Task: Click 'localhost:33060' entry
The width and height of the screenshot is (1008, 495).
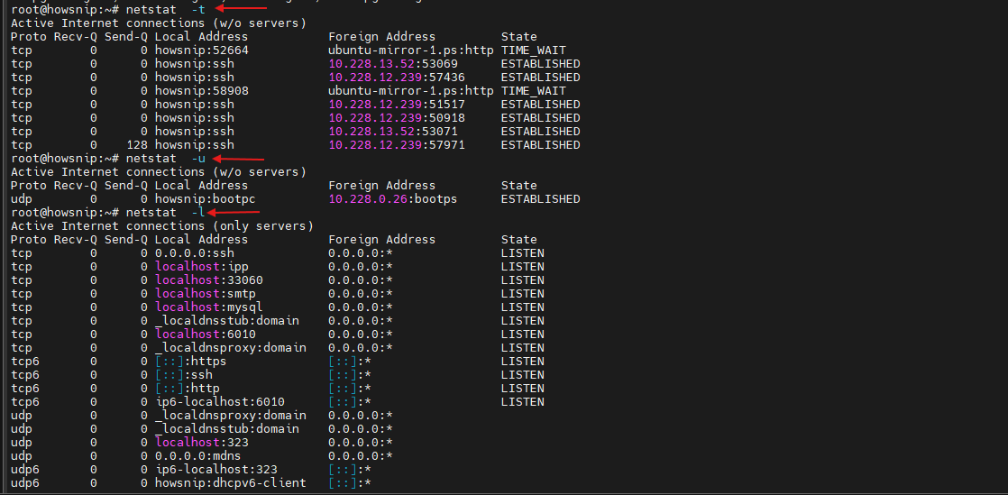Action: [209, 280]
